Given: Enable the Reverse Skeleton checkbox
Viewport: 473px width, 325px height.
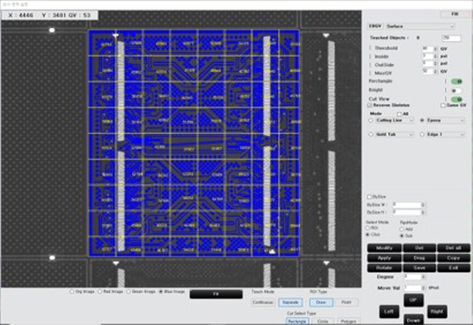Looking at the screenshot, I should coord(370,105).
